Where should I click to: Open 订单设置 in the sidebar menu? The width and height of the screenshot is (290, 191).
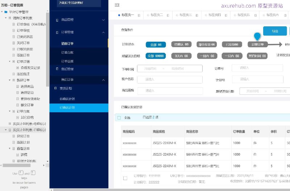tap(67, 61)
